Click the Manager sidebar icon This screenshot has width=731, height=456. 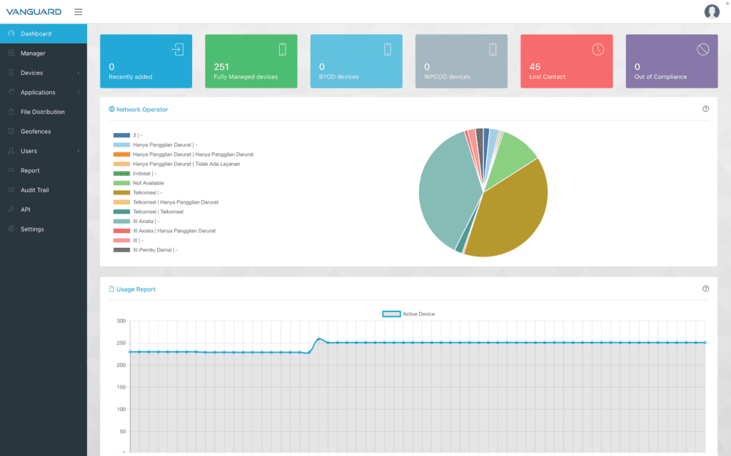click(x=11, y=53)
